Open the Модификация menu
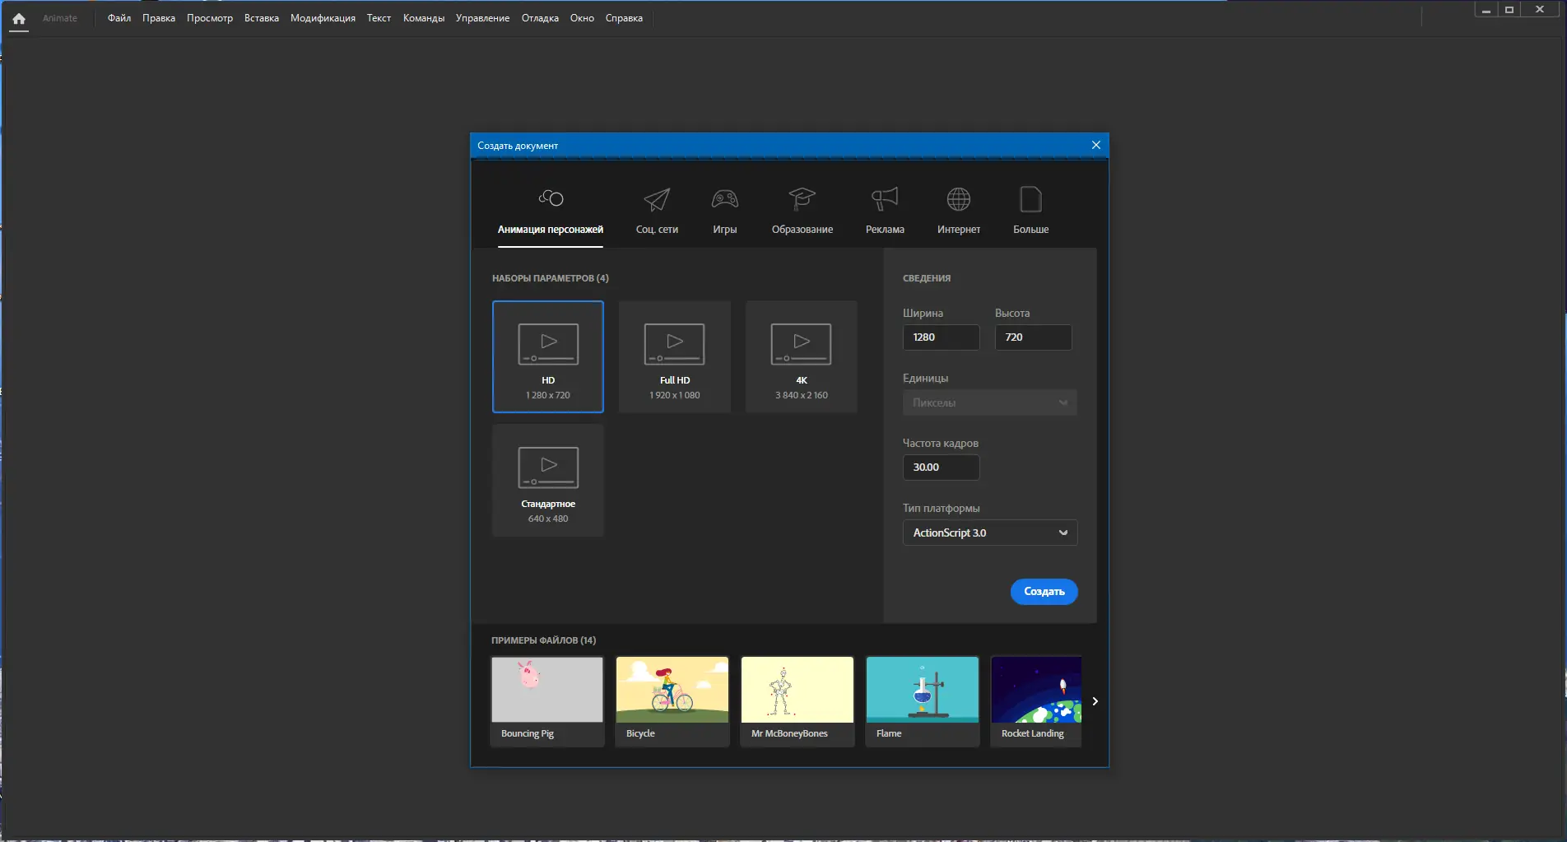The width and height of the screenshot is (1567, 842). [x=323, y=17]
